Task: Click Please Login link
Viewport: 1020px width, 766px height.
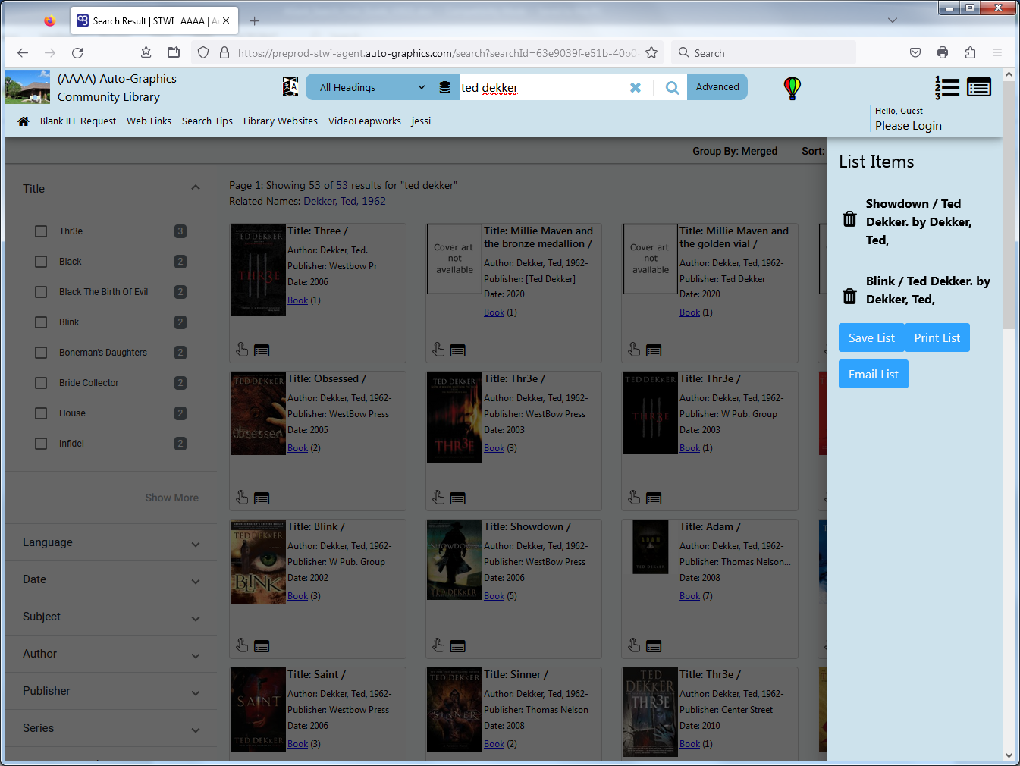Action: pyautogui.click(x=909, y=126)
